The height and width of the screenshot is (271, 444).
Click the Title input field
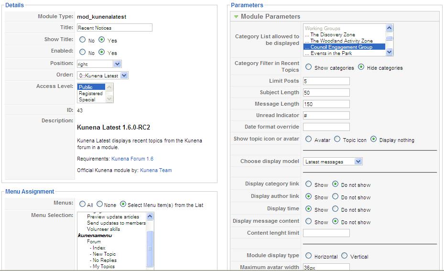(114, 27)
